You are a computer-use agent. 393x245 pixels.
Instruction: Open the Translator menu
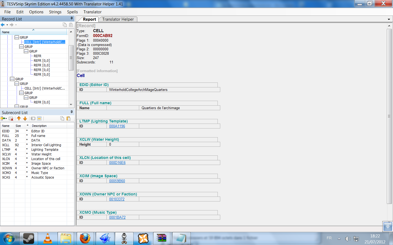[93, 12]
